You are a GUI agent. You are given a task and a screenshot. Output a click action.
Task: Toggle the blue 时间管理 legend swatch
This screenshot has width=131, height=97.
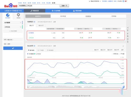coord(28,54)
